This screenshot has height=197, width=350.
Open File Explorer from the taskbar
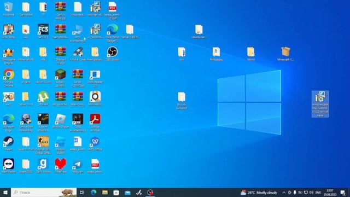[x=105, y=193]
